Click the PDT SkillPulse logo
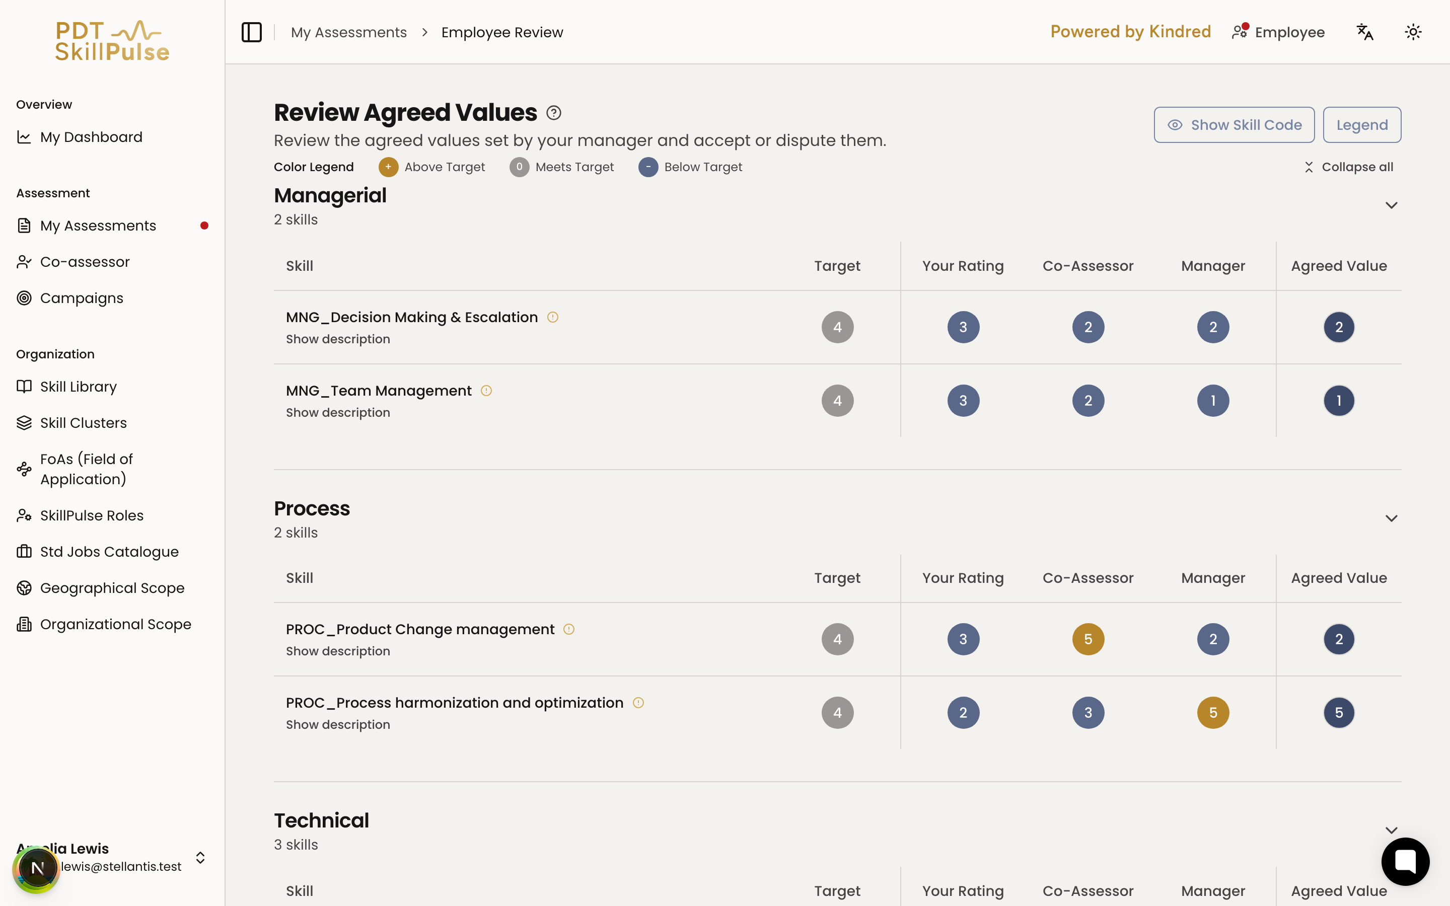1450x906 pixels. tap(112, 41)
